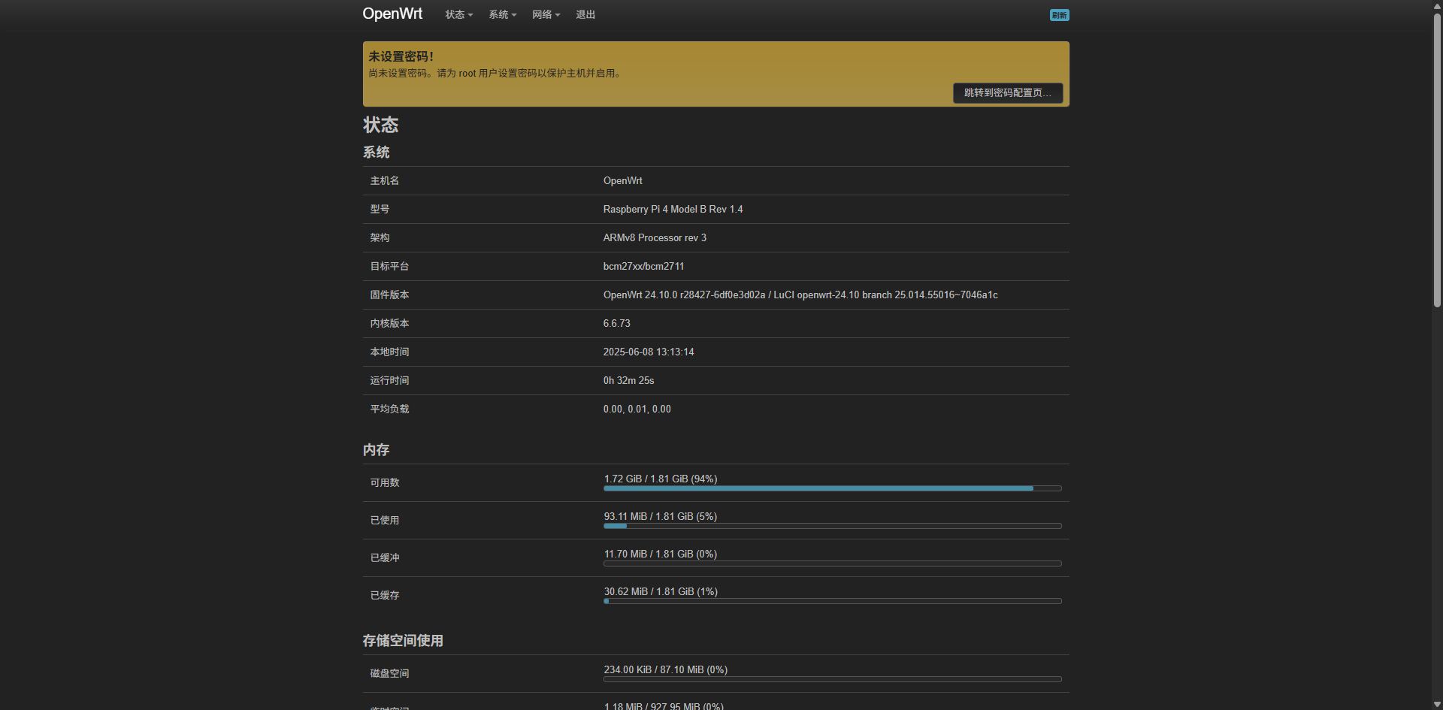1443x710 pixels.
Task: Click the OpenWrt brand link in the navbar
Action: click(x=392, y=14)
